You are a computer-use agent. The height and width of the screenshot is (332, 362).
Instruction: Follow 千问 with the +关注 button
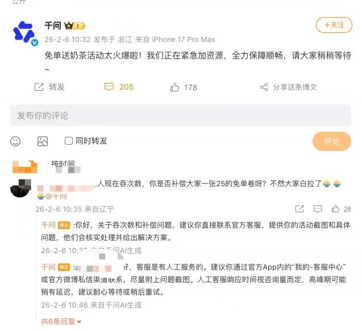334,25
